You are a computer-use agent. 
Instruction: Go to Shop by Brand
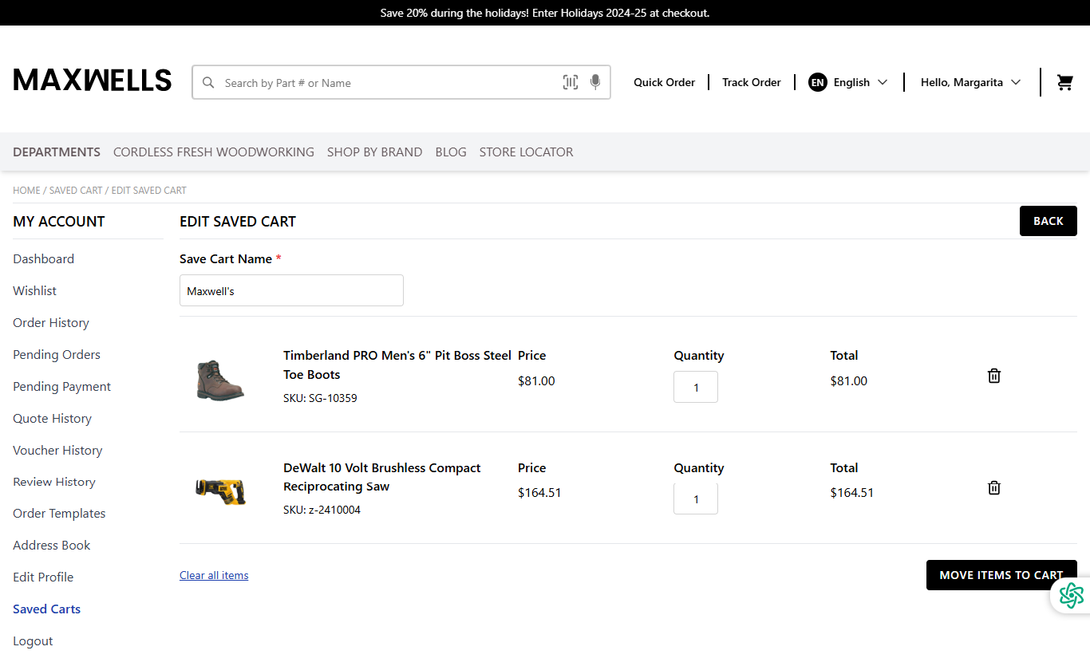pyautogui.click(x=374, y=152)
